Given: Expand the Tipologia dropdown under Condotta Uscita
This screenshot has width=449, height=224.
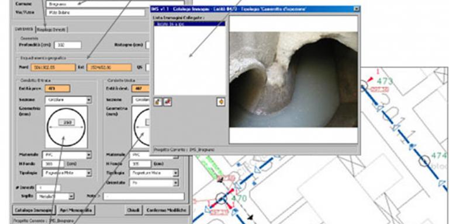Looking at the screenshot, I should (x=175, y=173).
